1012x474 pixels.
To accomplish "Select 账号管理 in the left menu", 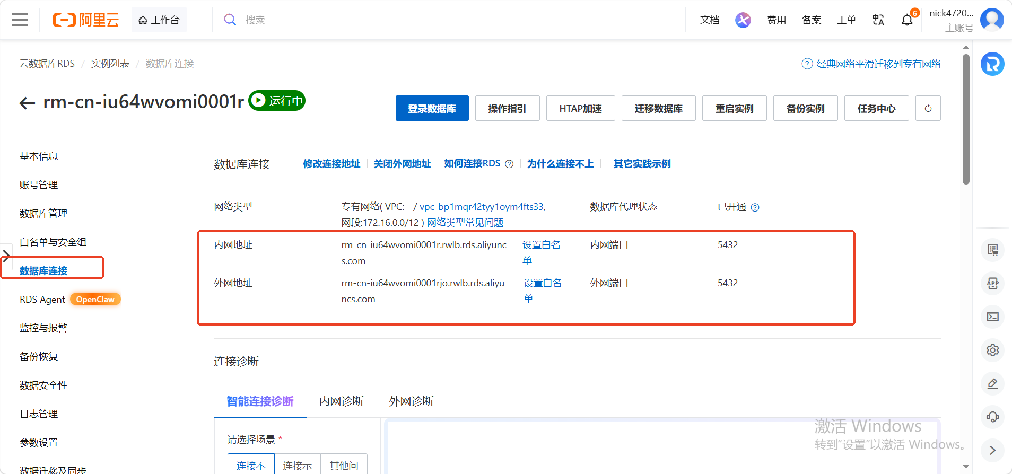I will (39, 185).
